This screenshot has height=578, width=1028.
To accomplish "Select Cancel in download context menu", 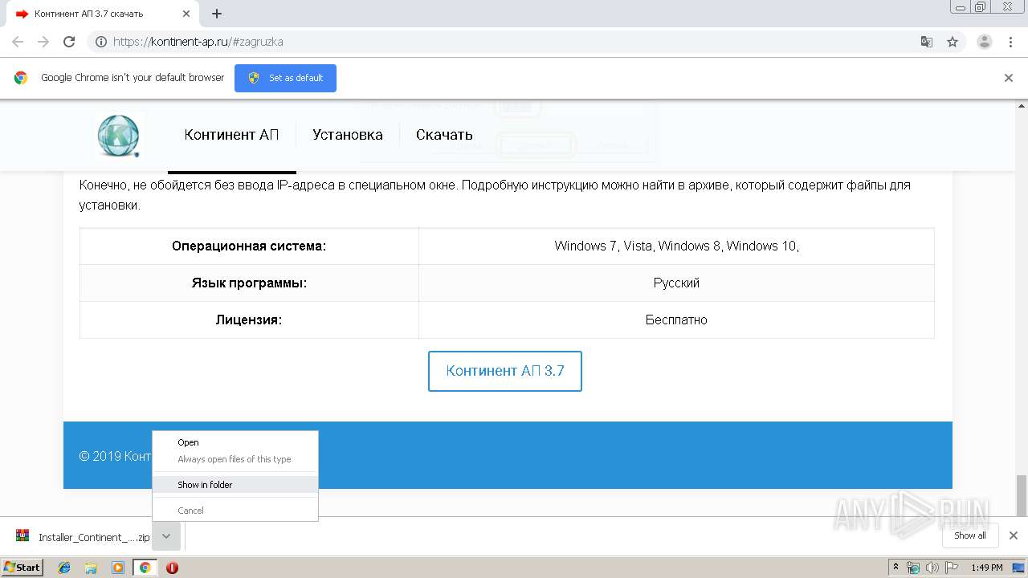I will 235,511.
